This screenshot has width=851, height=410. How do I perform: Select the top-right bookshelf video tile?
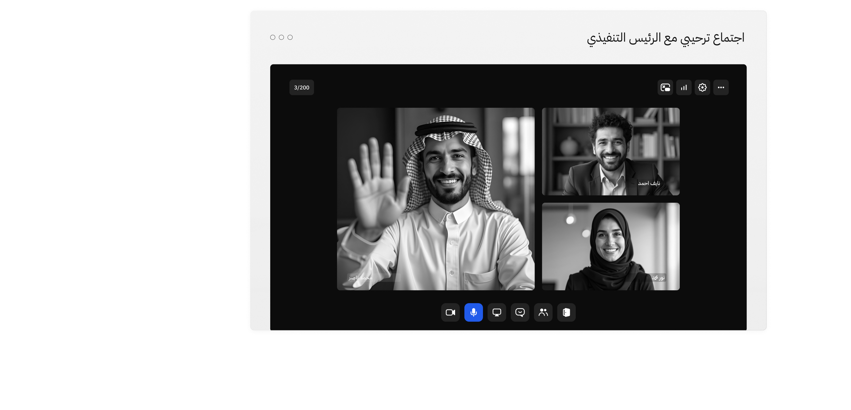(x=611, y=151)
